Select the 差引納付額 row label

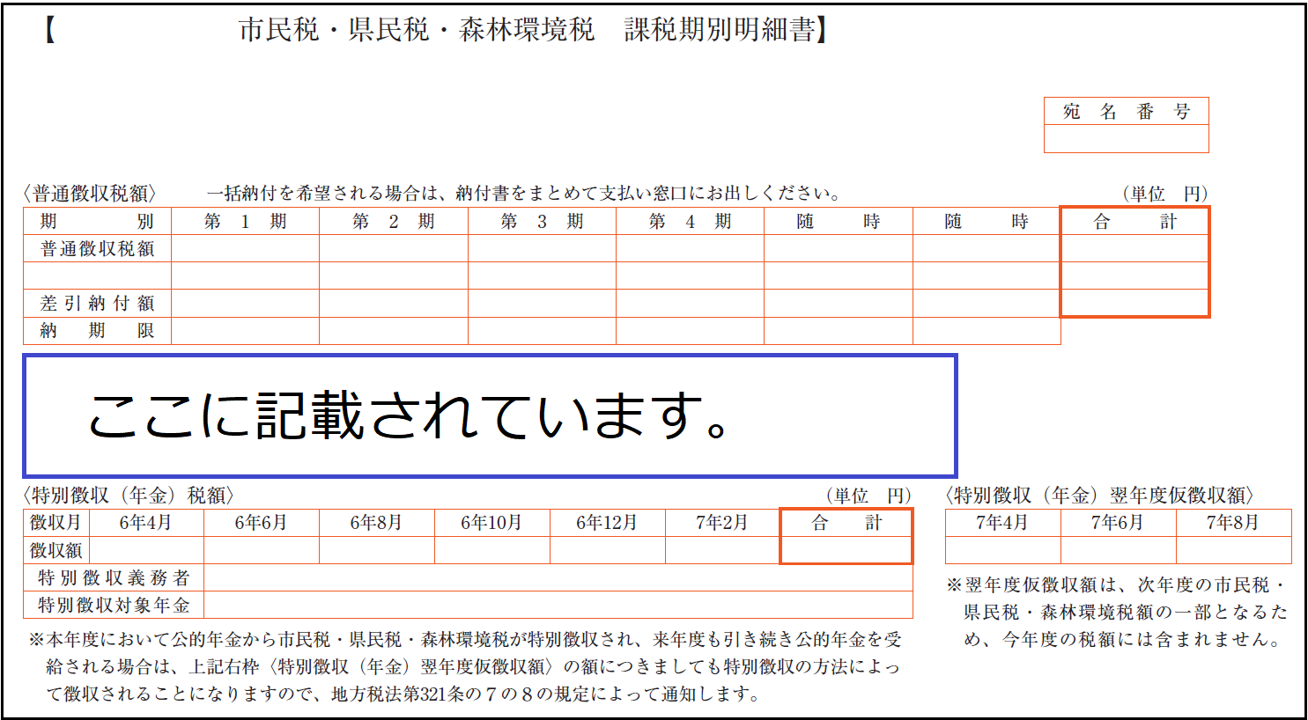coord(97,303)
